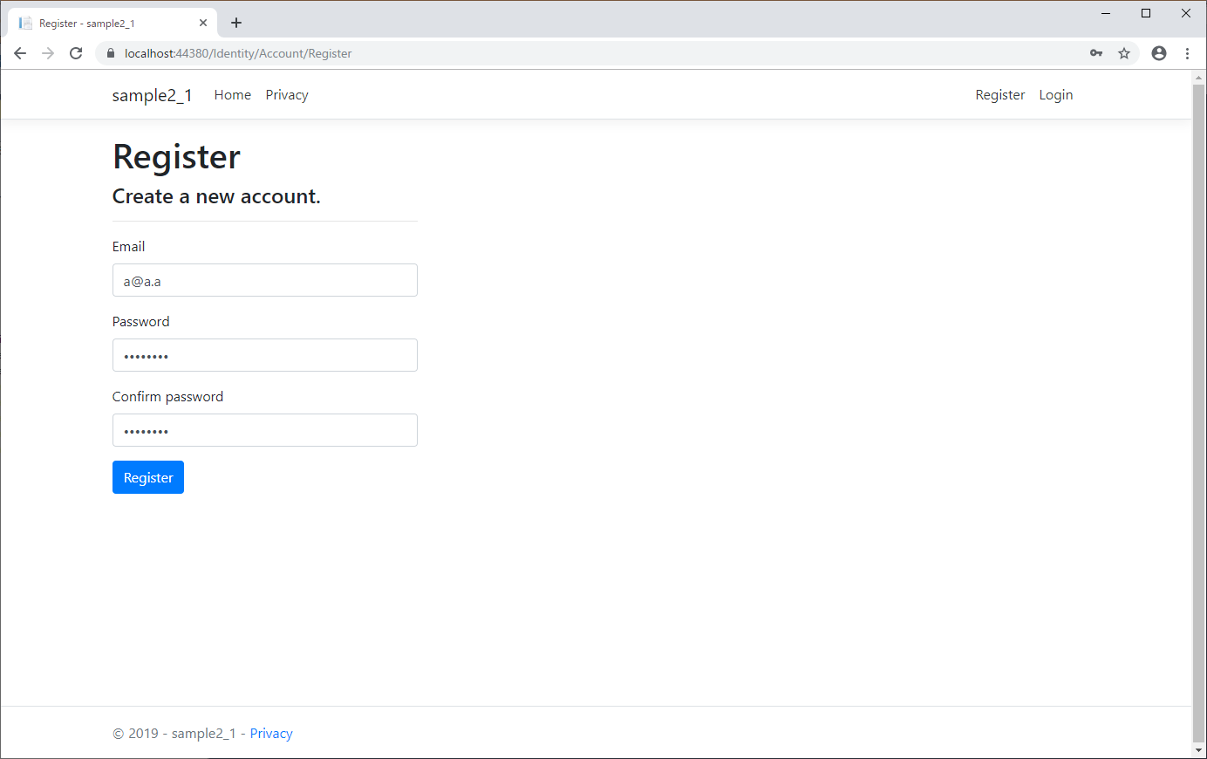
Task: Reload the Register page
Action: coord(76,53)
